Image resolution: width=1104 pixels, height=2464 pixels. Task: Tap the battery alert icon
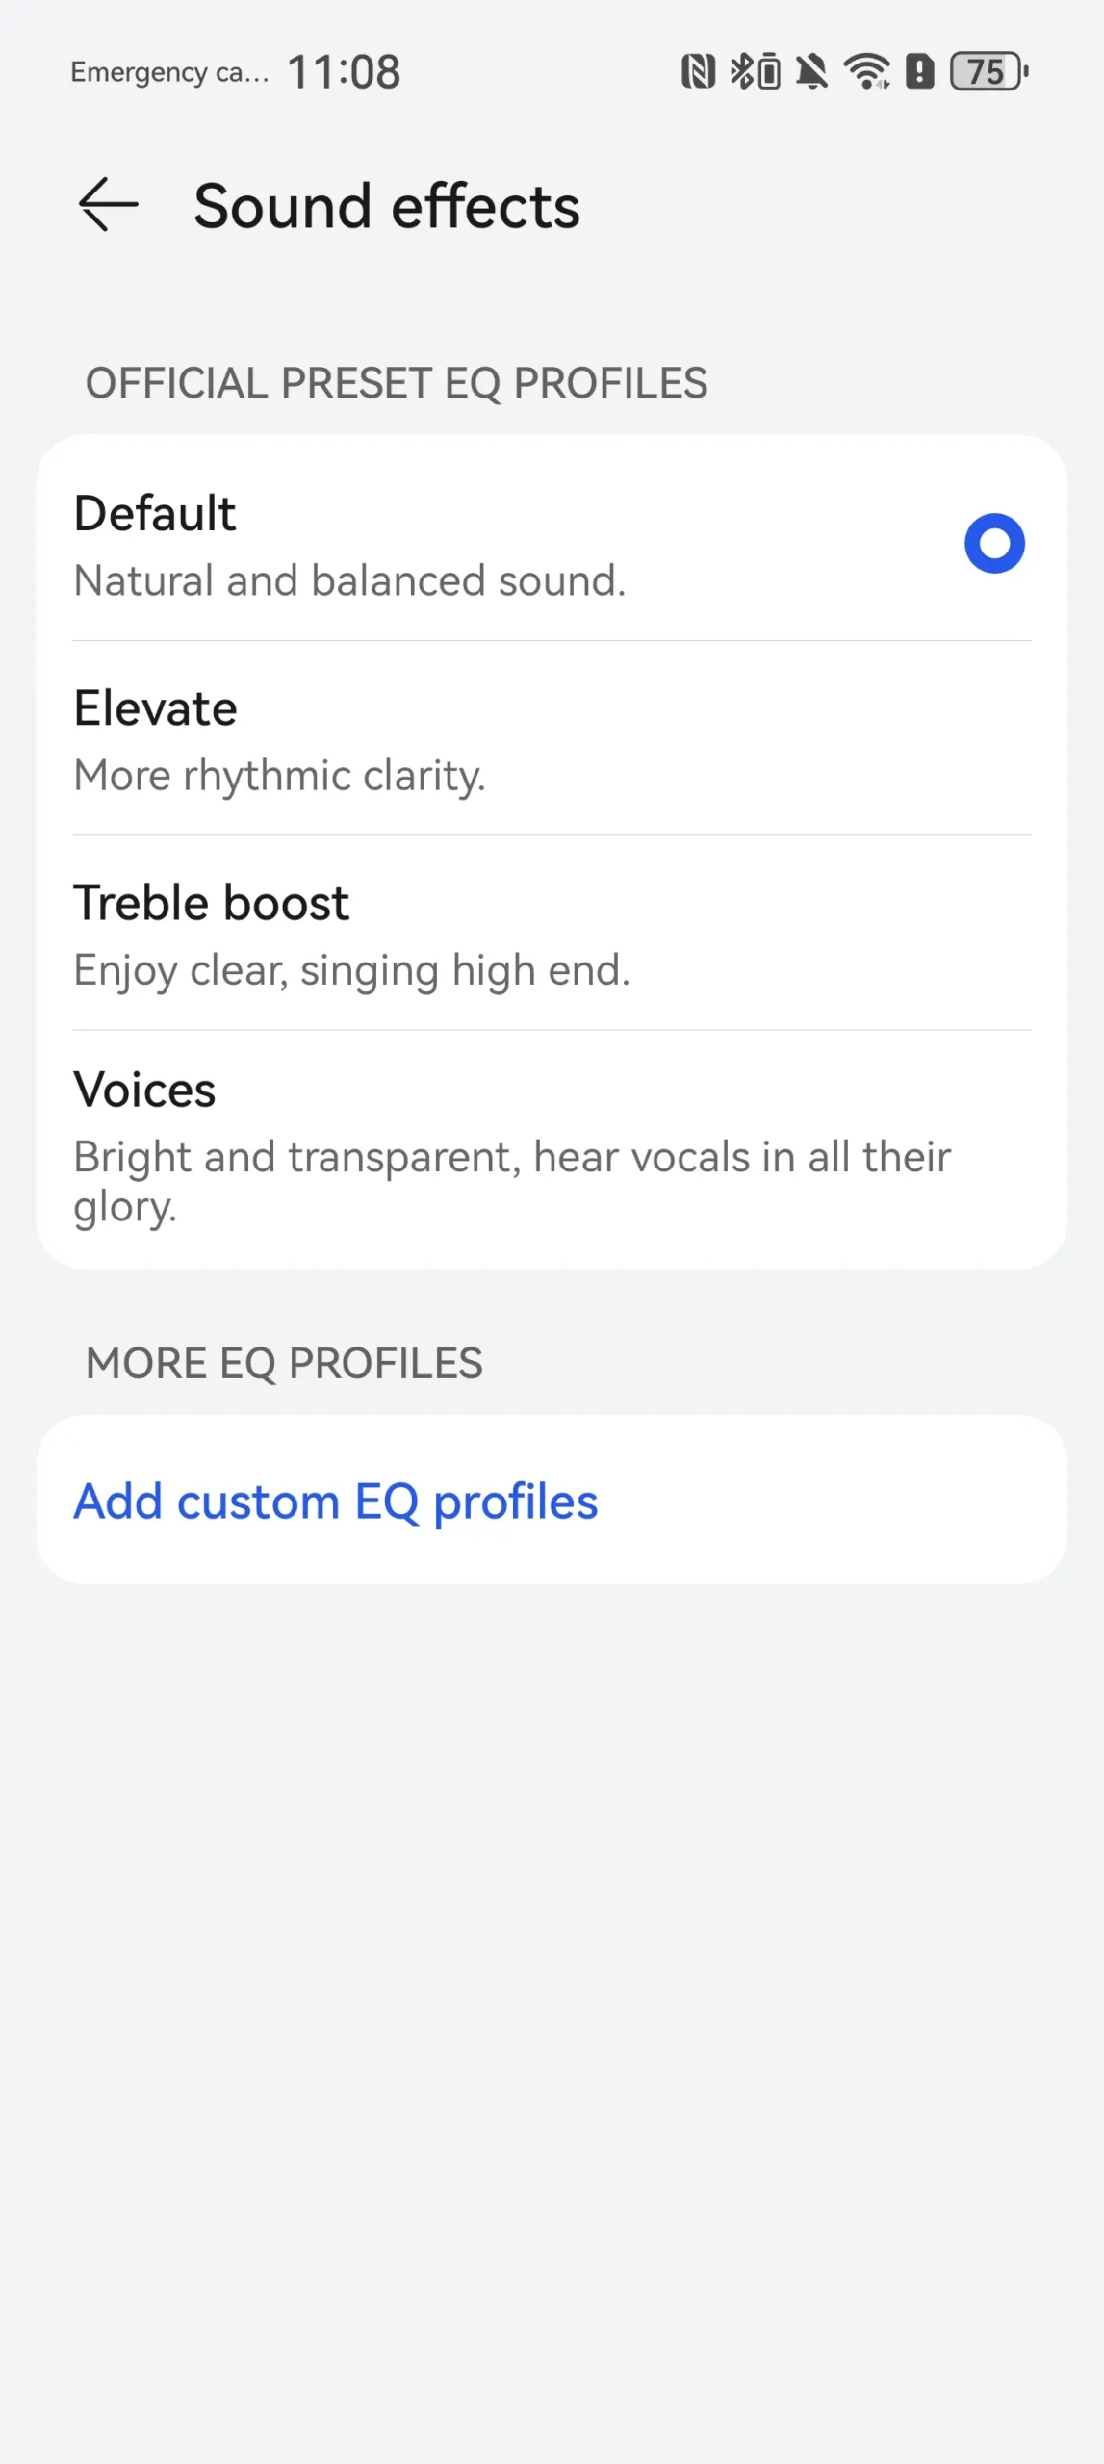(920, 71)
